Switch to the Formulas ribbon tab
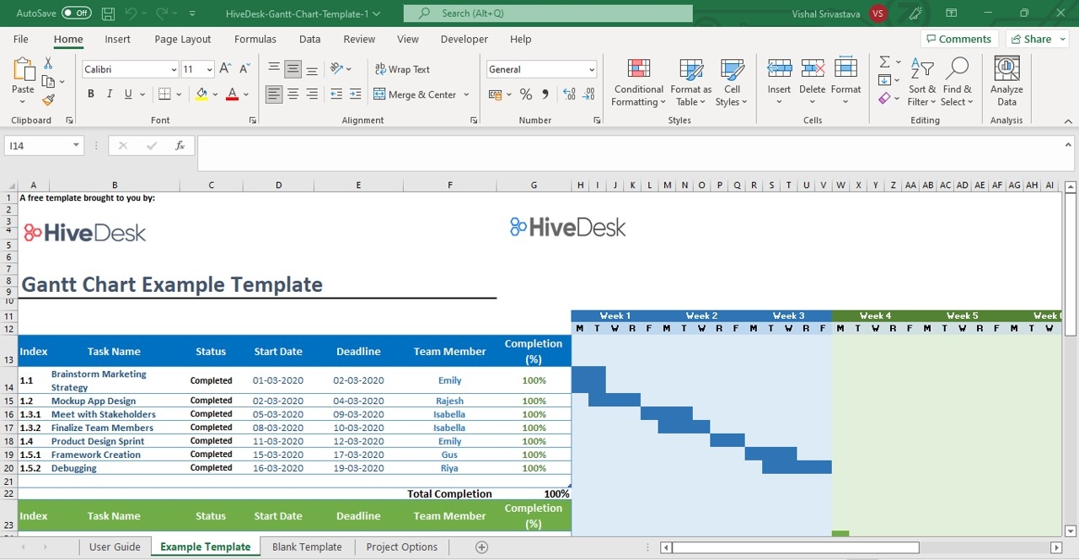Viewport: 1079px width, 560px height. (255, 39)
